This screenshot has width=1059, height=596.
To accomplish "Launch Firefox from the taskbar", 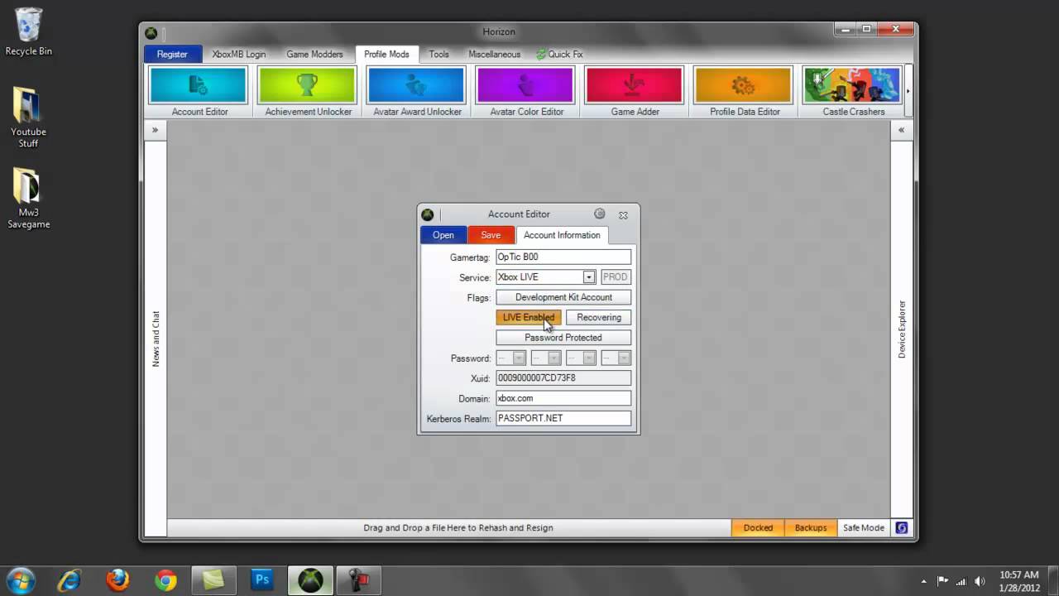I will [x=117, y=580].
